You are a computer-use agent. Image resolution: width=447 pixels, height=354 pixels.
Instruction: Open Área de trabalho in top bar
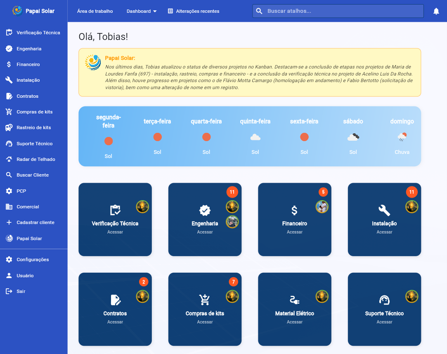(x=95, y=11)
